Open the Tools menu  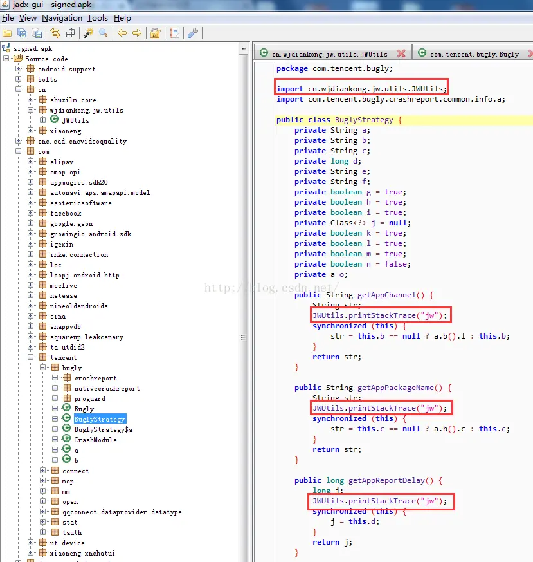[97, 18]
